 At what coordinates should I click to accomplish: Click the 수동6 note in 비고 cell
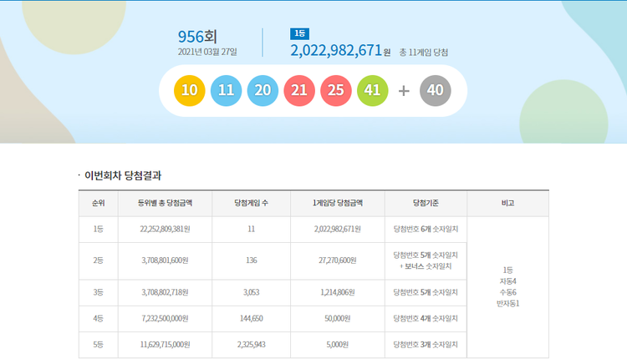(507, 292)
